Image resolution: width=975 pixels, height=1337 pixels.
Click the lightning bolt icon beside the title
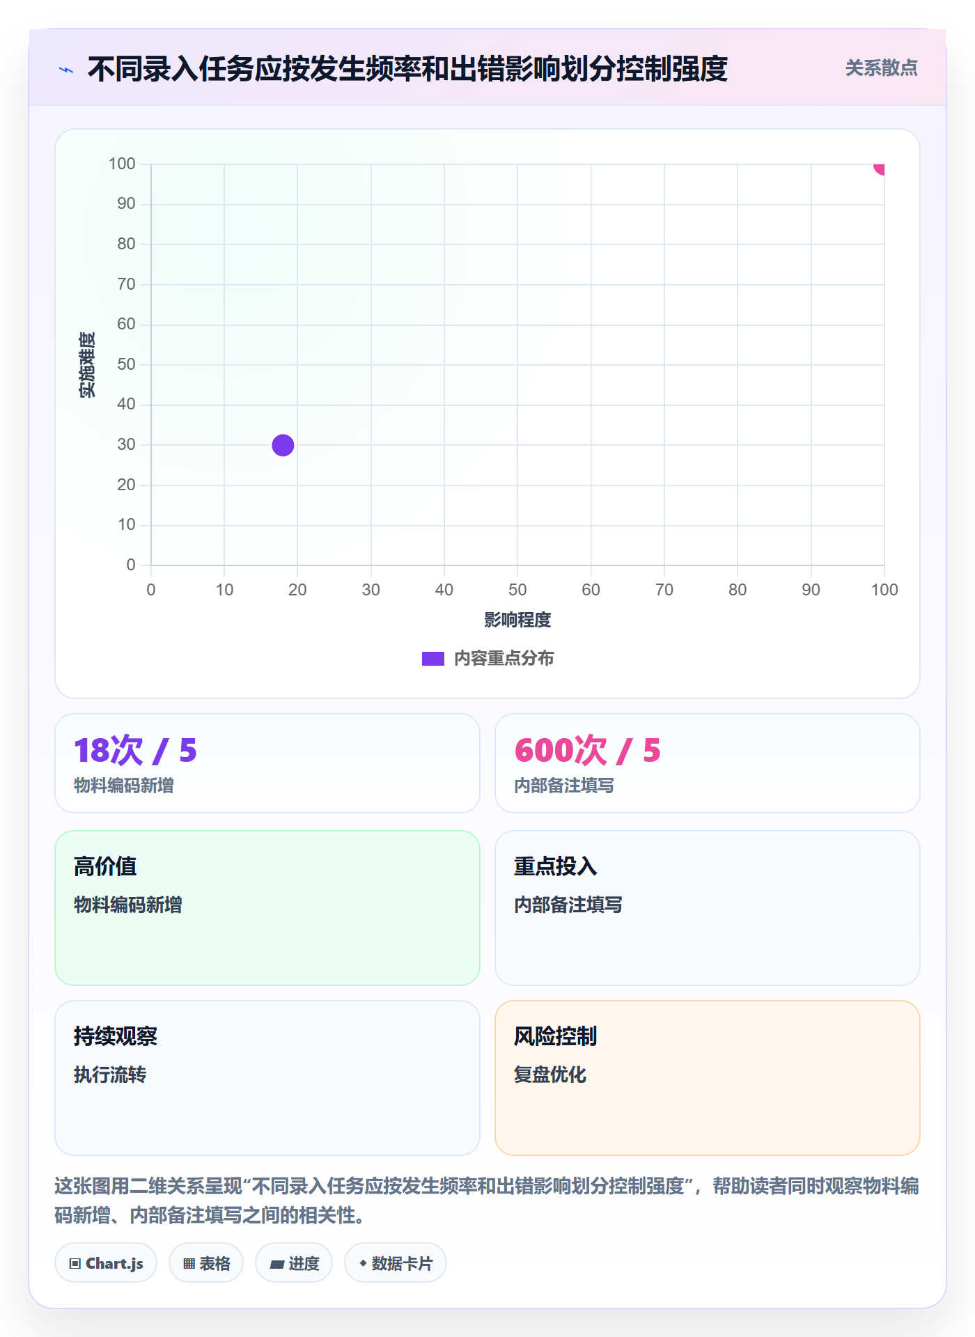66,70
